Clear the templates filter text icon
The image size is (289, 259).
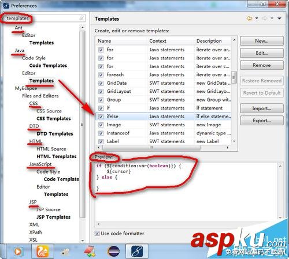[x=81, y=18]
